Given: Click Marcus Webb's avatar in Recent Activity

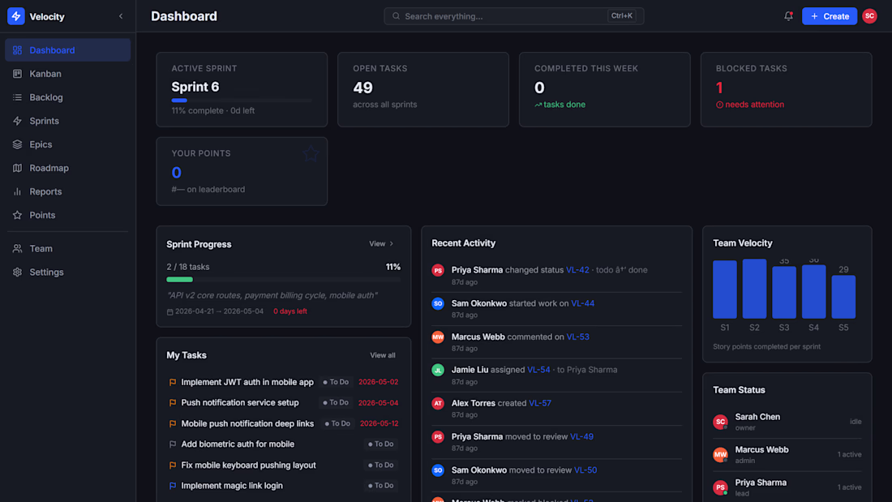Looking at the screenshot, I should [437, 337].
